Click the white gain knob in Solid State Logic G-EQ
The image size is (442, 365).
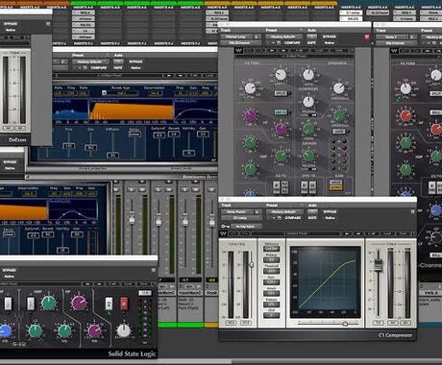point(123,330)
